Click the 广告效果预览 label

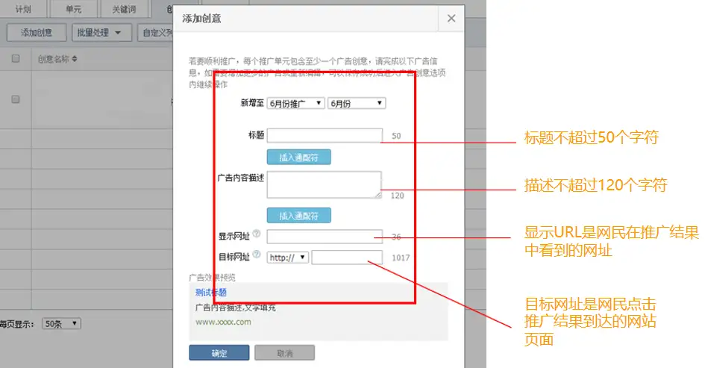212,278
